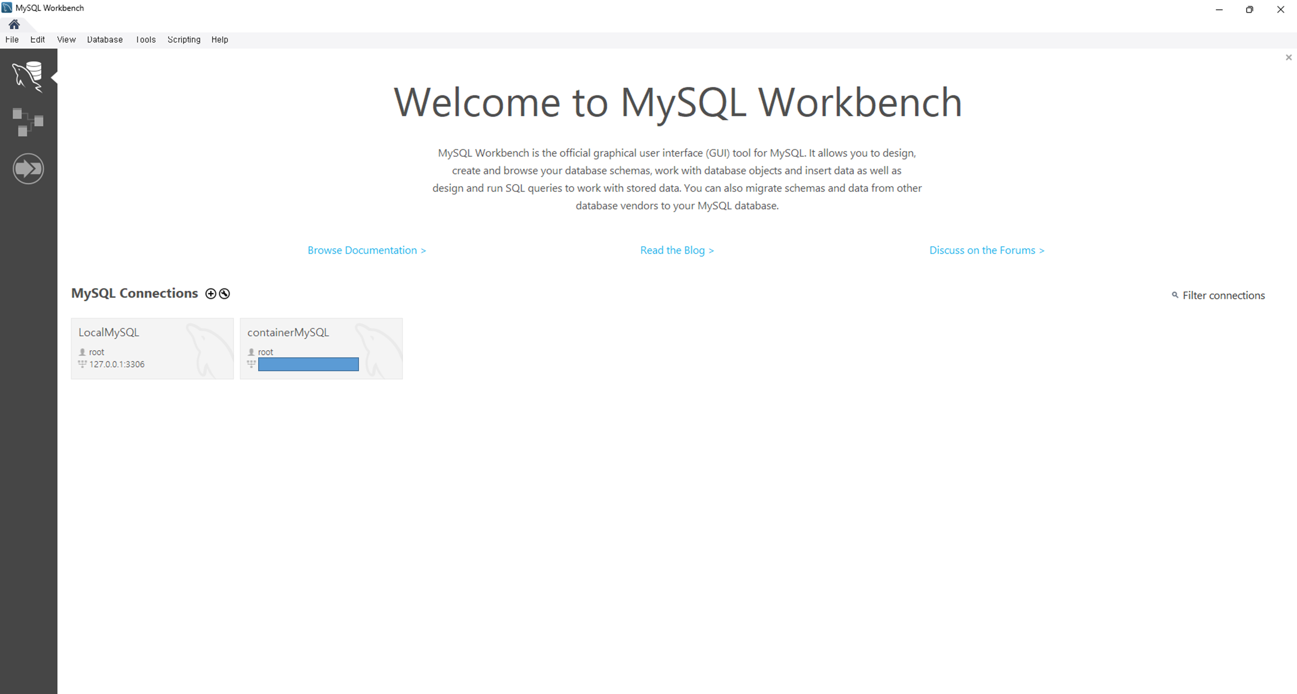1297x694 pixels.
Task: Type in the Filter connections field
Action: (1223, 296)
